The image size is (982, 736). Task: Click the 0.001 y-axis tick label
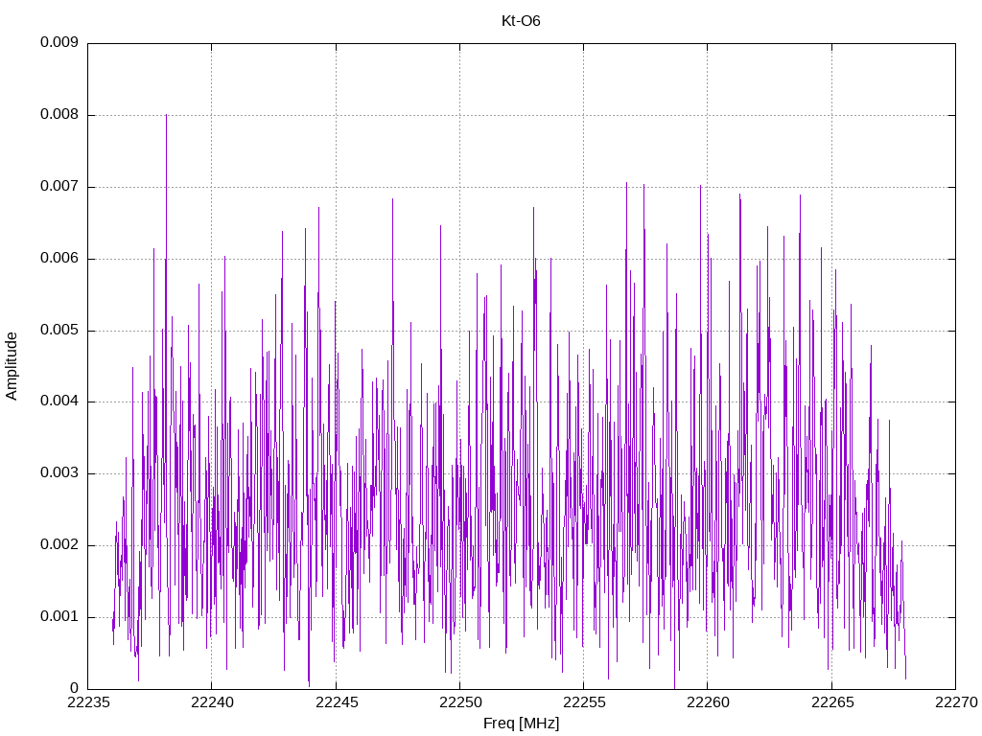58,616
